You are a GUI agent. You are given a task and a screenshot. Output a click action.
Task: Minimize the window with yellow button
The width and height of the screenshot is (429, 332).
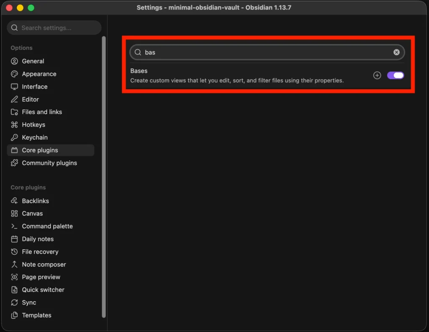point(20,8)
